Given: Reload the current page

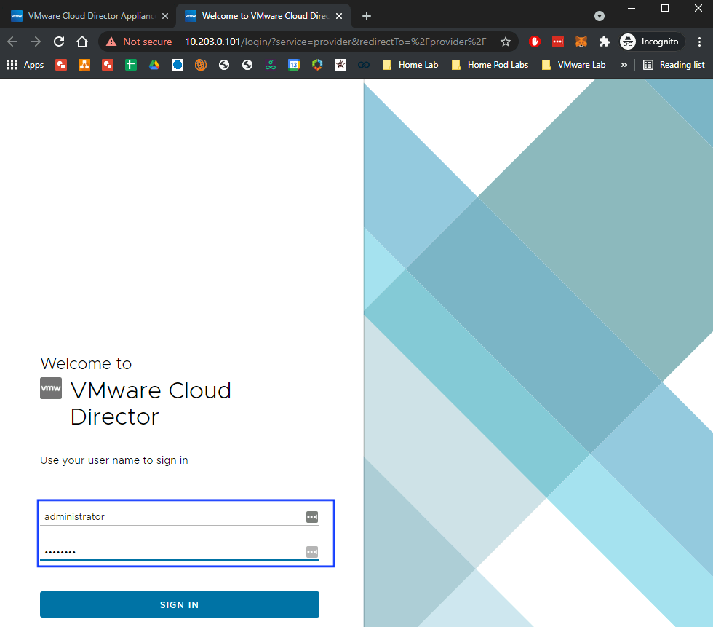Looking at the screenshot, I should click(x=59, y=42).
